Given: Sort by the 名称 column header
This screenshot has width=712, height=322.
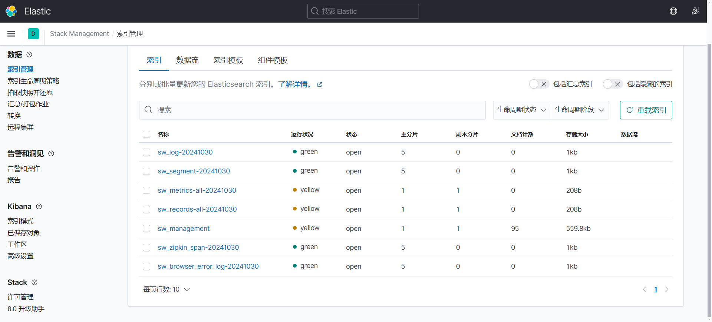Looking at the screenshot, I should click(x=163, y=134).
